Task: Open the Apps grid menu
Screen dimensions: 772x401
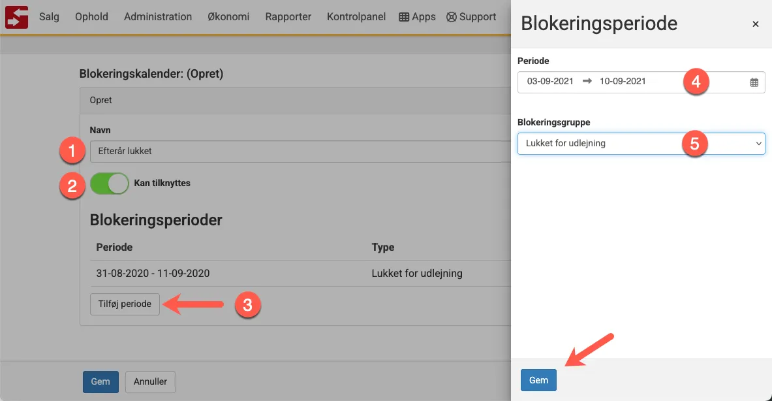Action: click(417, 17)
